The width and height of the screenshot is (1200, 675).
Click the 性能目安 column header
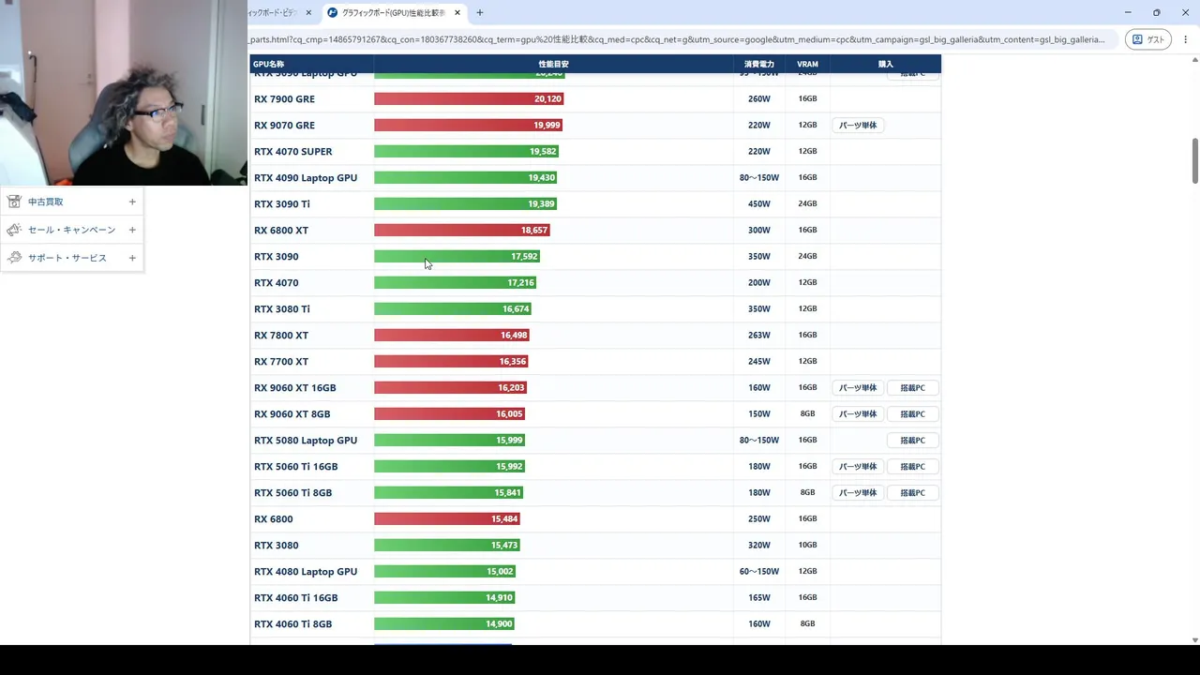pyautogui.click(x=553, y=65)
